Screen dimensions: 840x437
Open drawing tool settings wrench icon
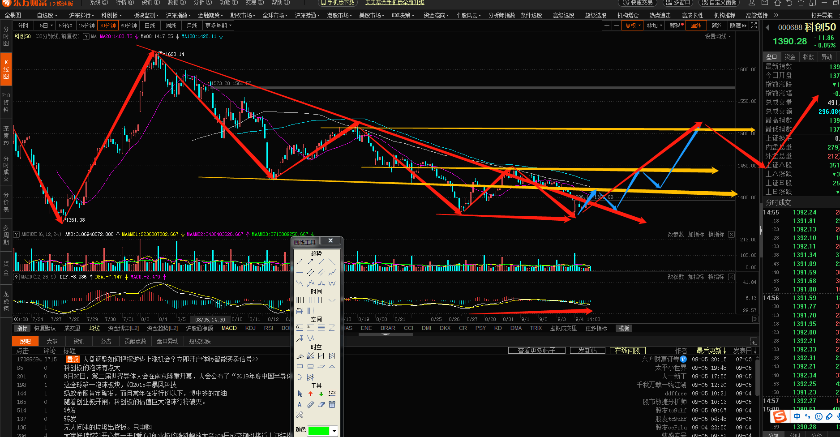[300, 415]
